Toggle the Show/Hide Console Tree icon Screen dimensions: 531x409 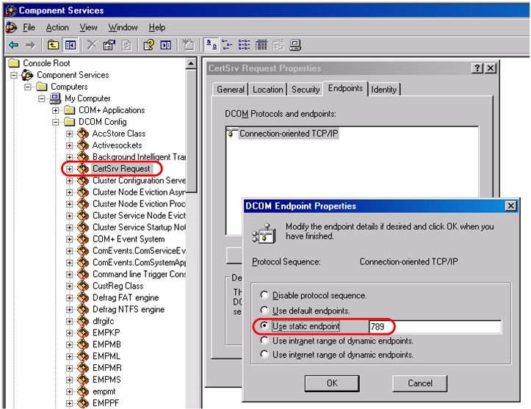pos(71,45)
